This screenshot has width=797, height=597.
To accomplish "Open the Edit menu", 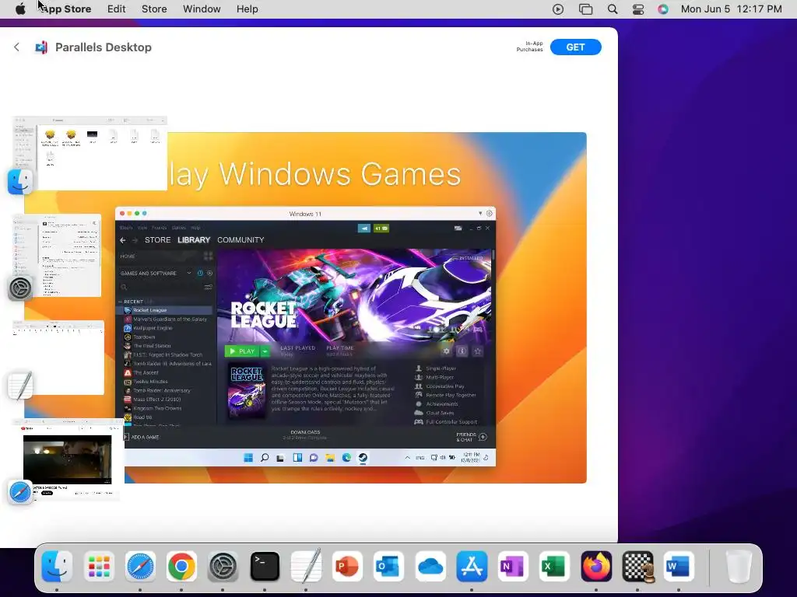I will coord(117,9).
